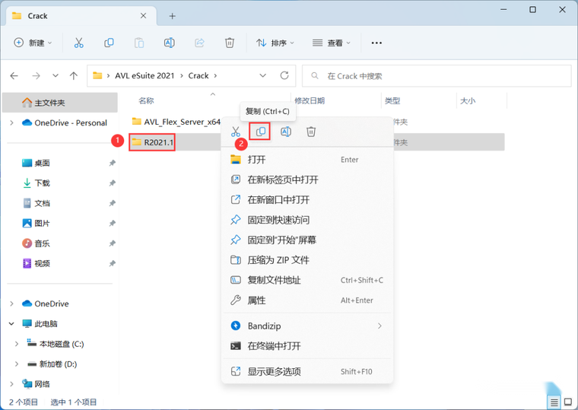Click the Crack breadcrumb segment

[198, 75]
